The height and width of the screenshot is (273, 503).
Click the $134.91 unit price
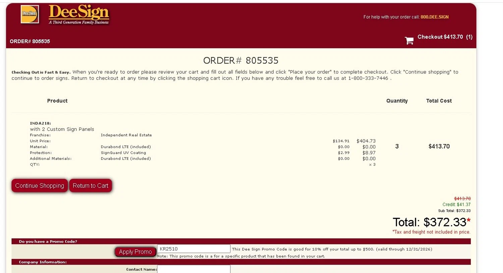coord(341,141)
